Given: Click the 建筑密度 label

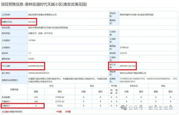Looking at the screenshot, I should click(6, 59).
